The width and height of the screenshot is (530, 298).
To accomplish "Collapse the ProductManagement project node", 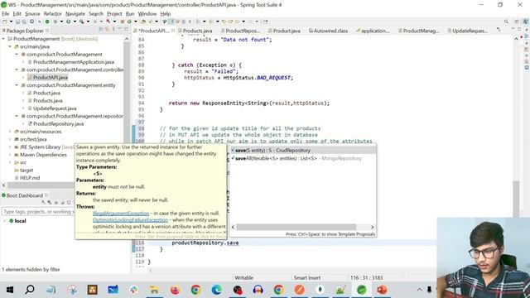I will click(3, 39).
